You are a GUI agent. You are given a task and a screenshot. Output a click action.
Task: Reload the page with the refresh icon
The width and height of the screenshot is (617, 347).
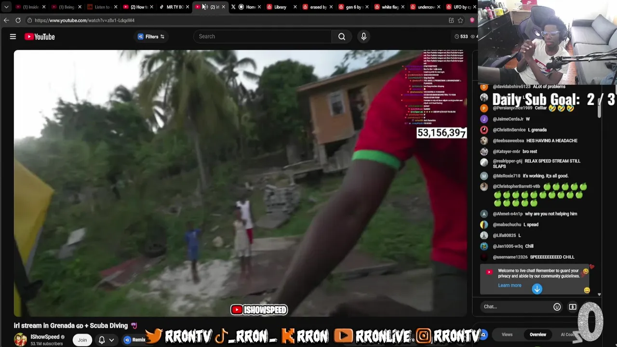coord(18,20)
